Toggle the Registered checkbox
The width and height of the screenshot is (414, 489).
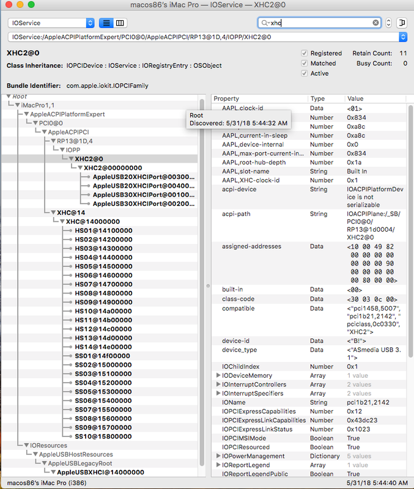(x=304, y=53)
